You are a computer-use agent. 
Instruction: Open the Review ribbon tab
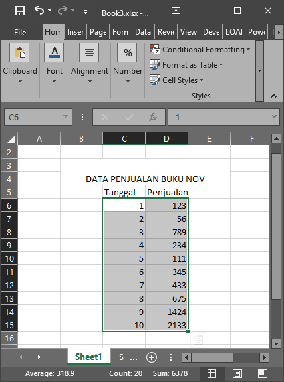point(166,32)
